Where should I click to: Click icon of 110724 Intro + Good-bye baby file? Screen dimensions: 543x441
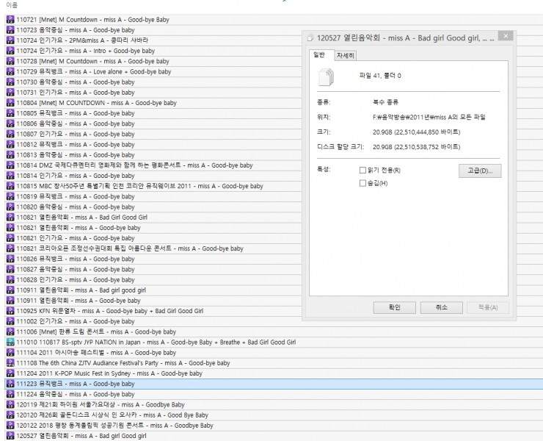10,51
